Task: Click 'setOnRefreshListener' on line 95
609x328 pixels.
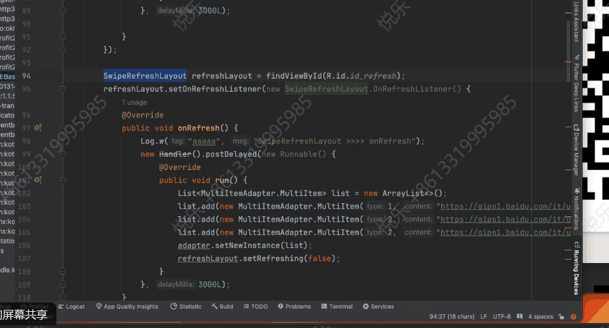Action: [215, 89]
